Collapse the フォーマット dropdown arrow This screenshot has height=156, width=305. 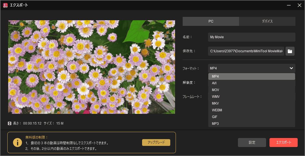pos(291,68)
